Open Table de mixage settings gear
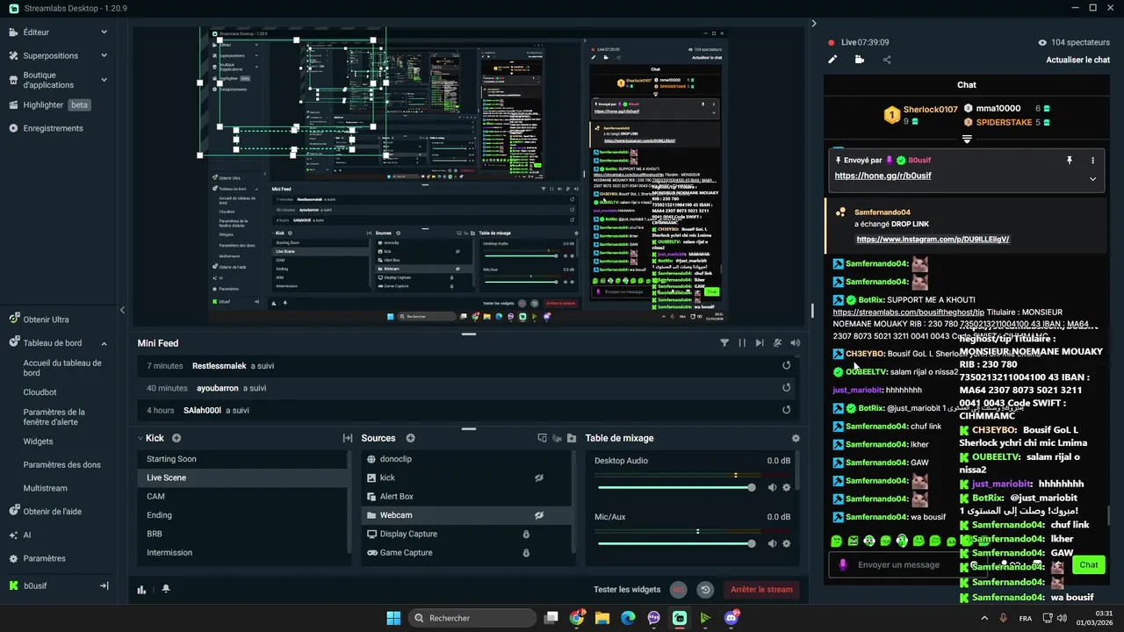The width and height of the screenshot is (1124, 632). (x=796, y=438)
